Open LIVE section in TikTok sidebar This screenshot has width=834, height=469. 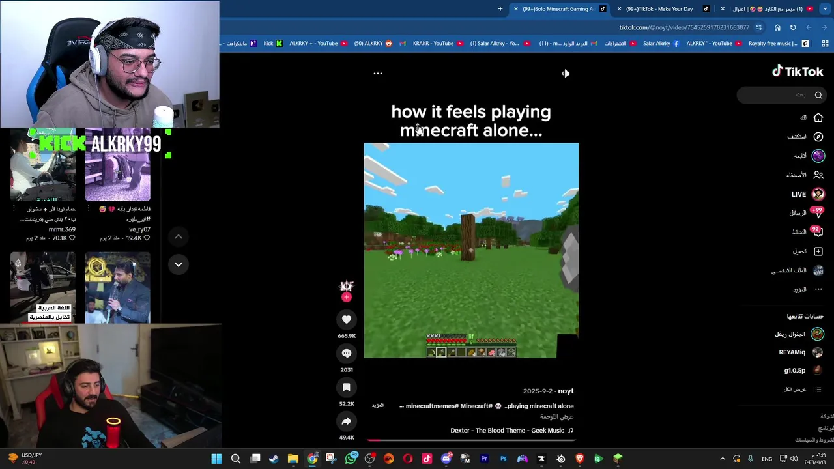pyautogui.click(x=807, y=194)
